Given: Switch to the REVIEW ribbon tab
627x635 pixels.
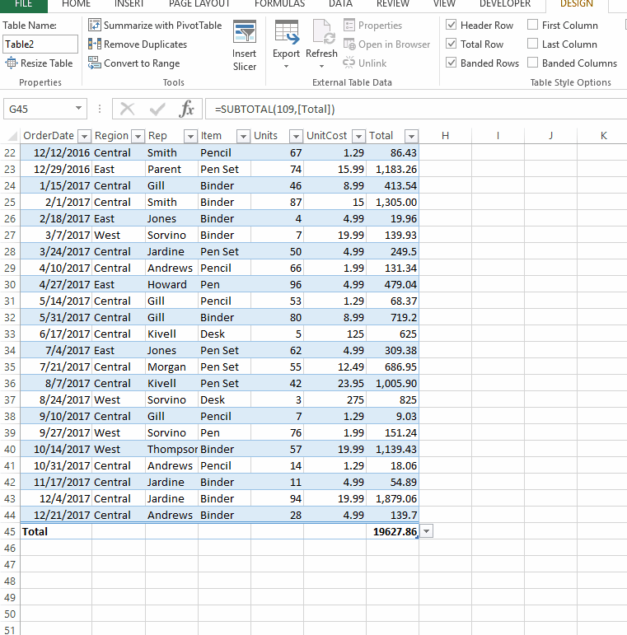Looking at the screenshot, I should (393, 4).
